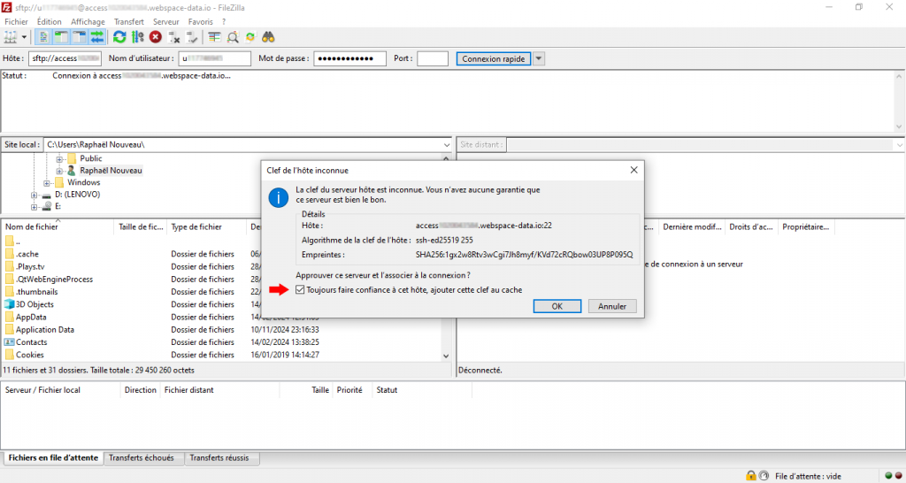Click Annuler to reject the host key
The height and width of the screenshot is (483, 906).
click(612, 306)
